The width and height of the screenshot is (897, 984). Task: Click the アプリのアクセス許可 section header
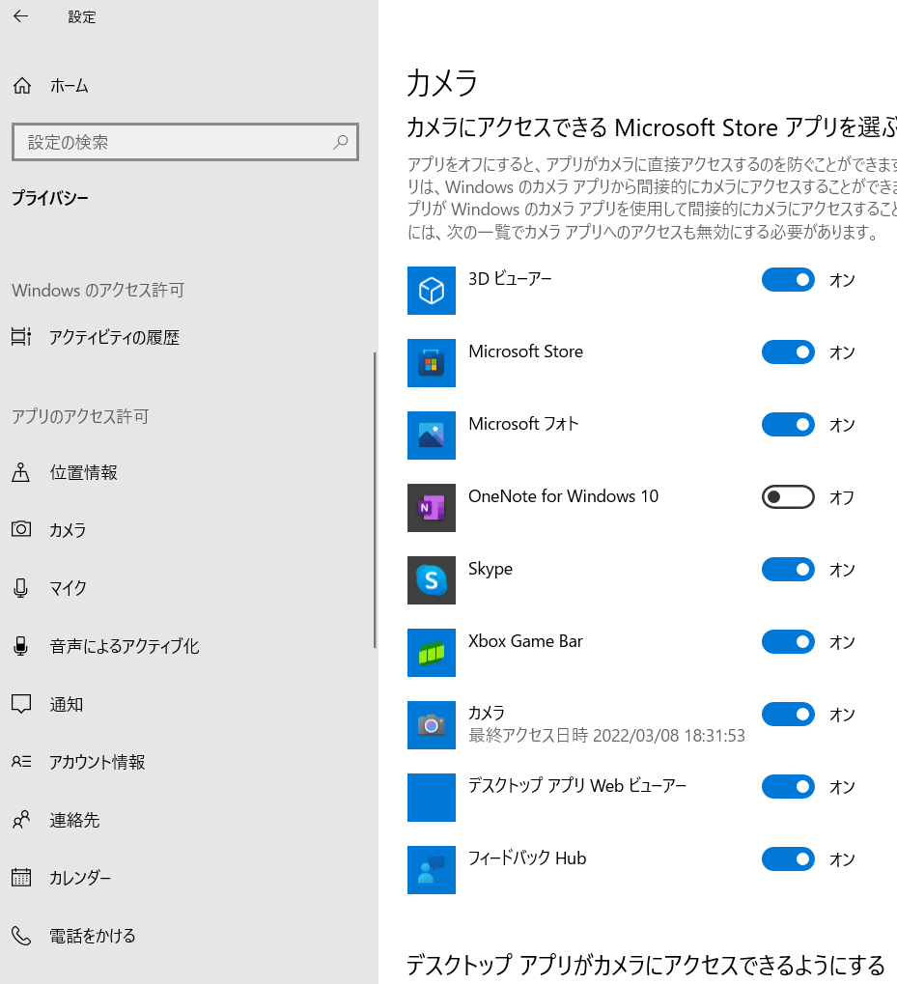[x=80, y=417]
